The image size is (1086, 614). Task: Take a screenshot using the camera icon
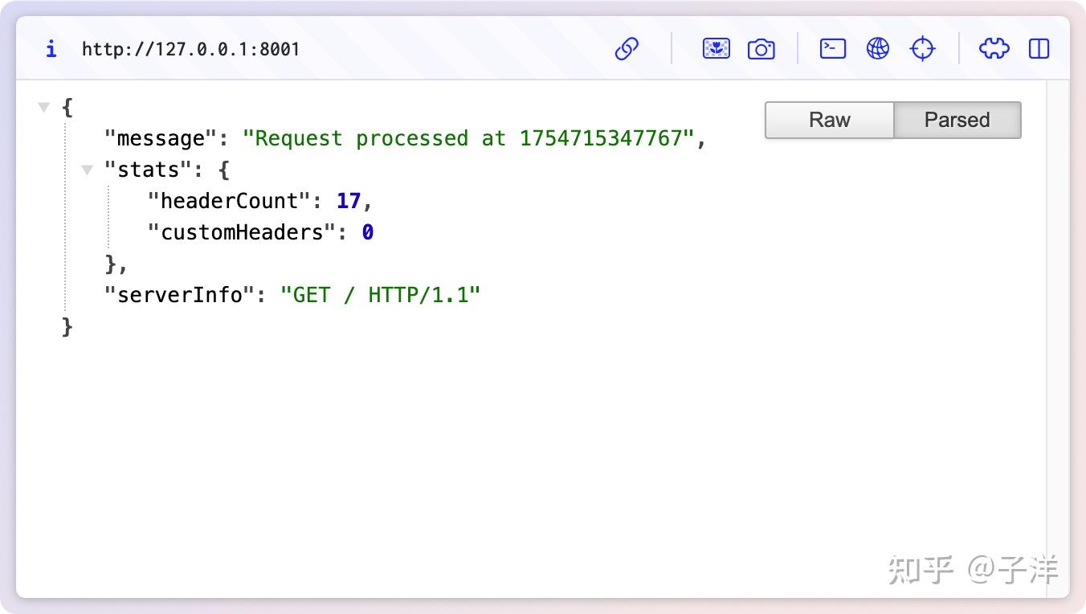[761, 48]
